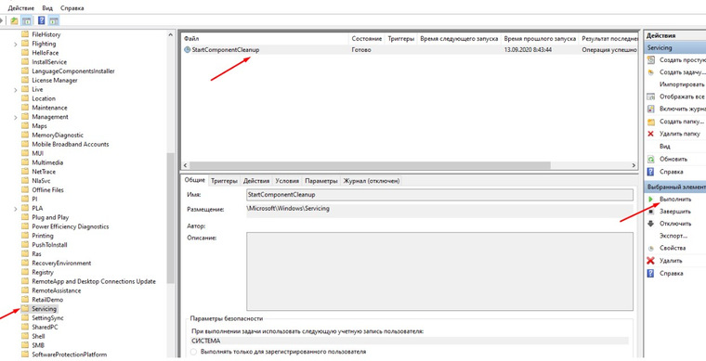Stop the task with Завершить icon
Viewport: 706px width, 361px height.
tap(650, 211)
